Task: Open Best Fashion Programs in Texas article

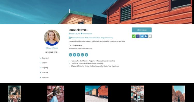Action: [x=93, y=61]
